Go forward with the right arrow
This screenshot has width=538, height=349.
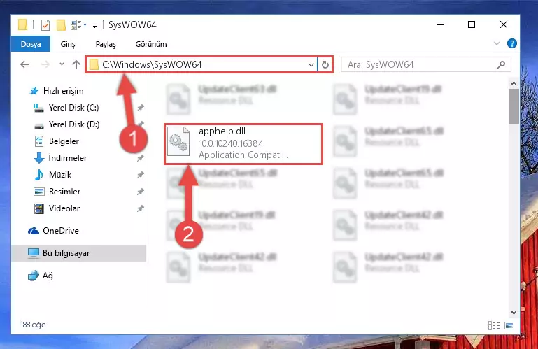tap(45, 64)
